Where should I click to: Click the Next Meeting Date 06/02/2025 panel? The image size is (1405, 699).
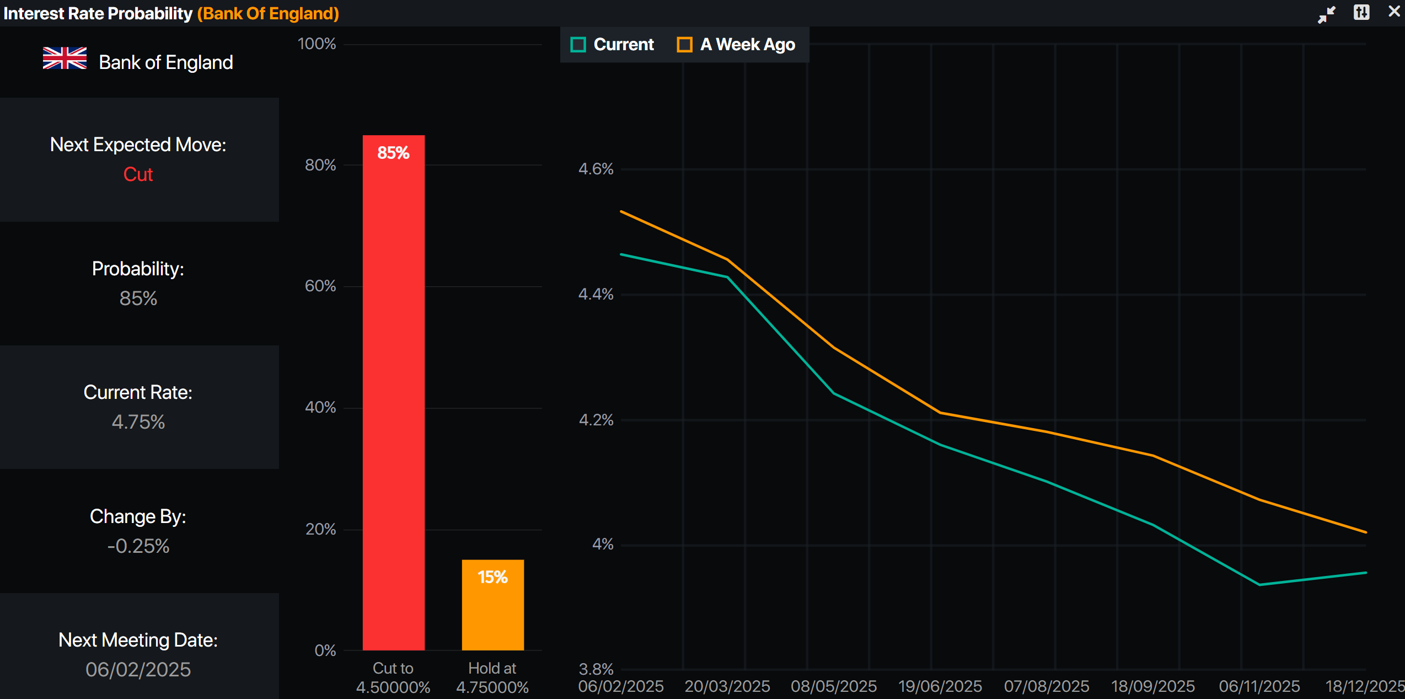(138, 654)
